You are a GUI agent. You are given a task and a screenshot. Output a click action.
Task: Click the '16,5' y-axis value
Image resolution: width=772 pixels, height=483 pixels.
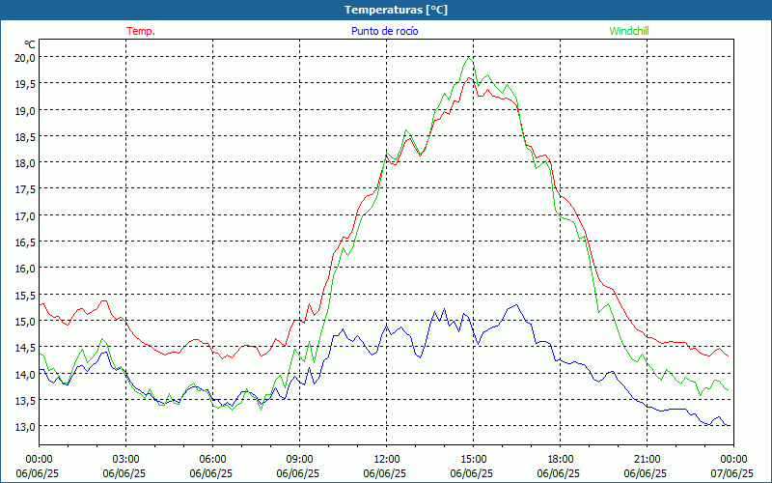click(x=25, y=242)
